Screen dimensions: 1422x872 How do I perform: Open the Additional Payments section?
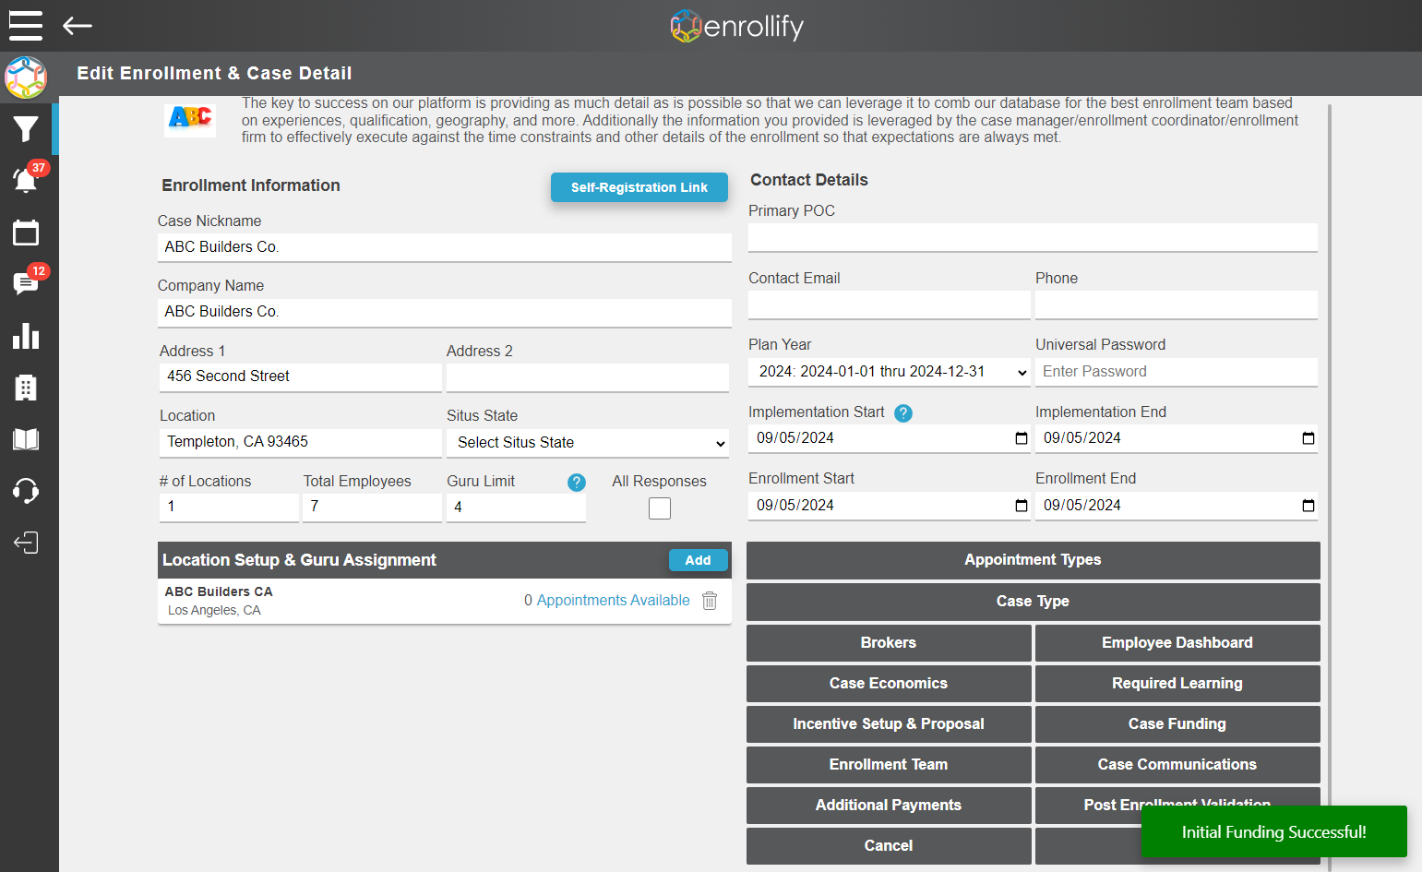pyautogui.click(x=889, y=806)
